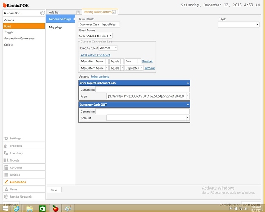Switch to Rule List tab

click(x=54, y=12)
